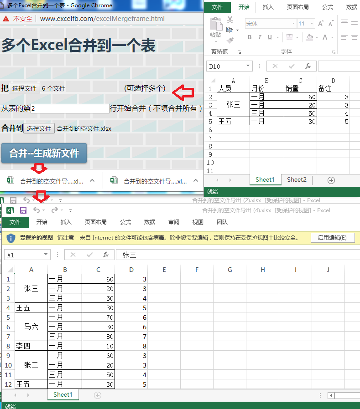Select the Format Painter brush icon
The image size is (360, 409).
click(x=230, y=40)
